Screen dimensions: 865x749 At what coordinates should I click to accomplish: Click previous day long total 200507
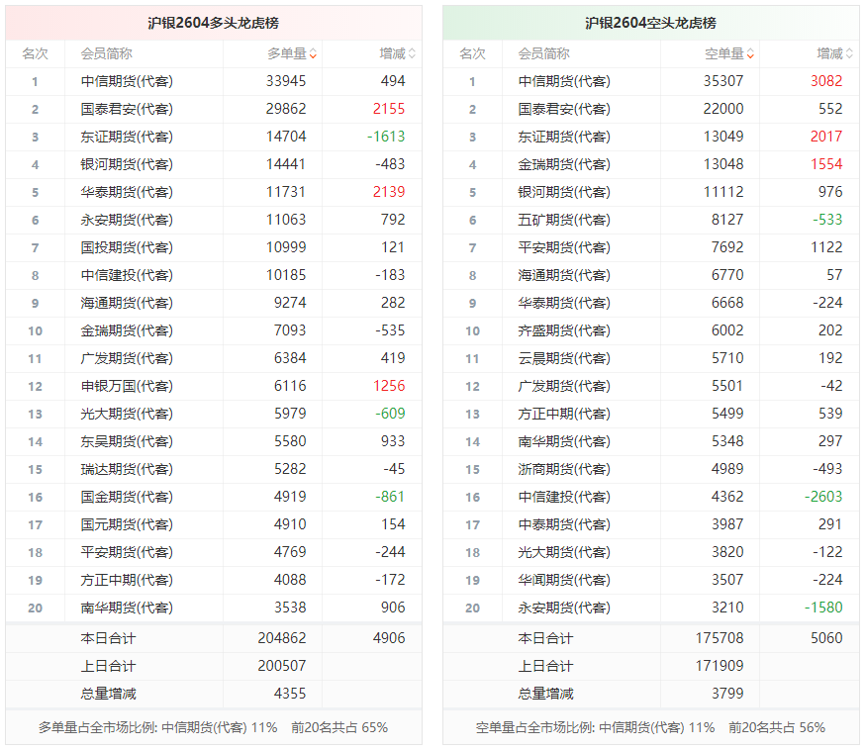pyautogui.click(x=282, y=666)
